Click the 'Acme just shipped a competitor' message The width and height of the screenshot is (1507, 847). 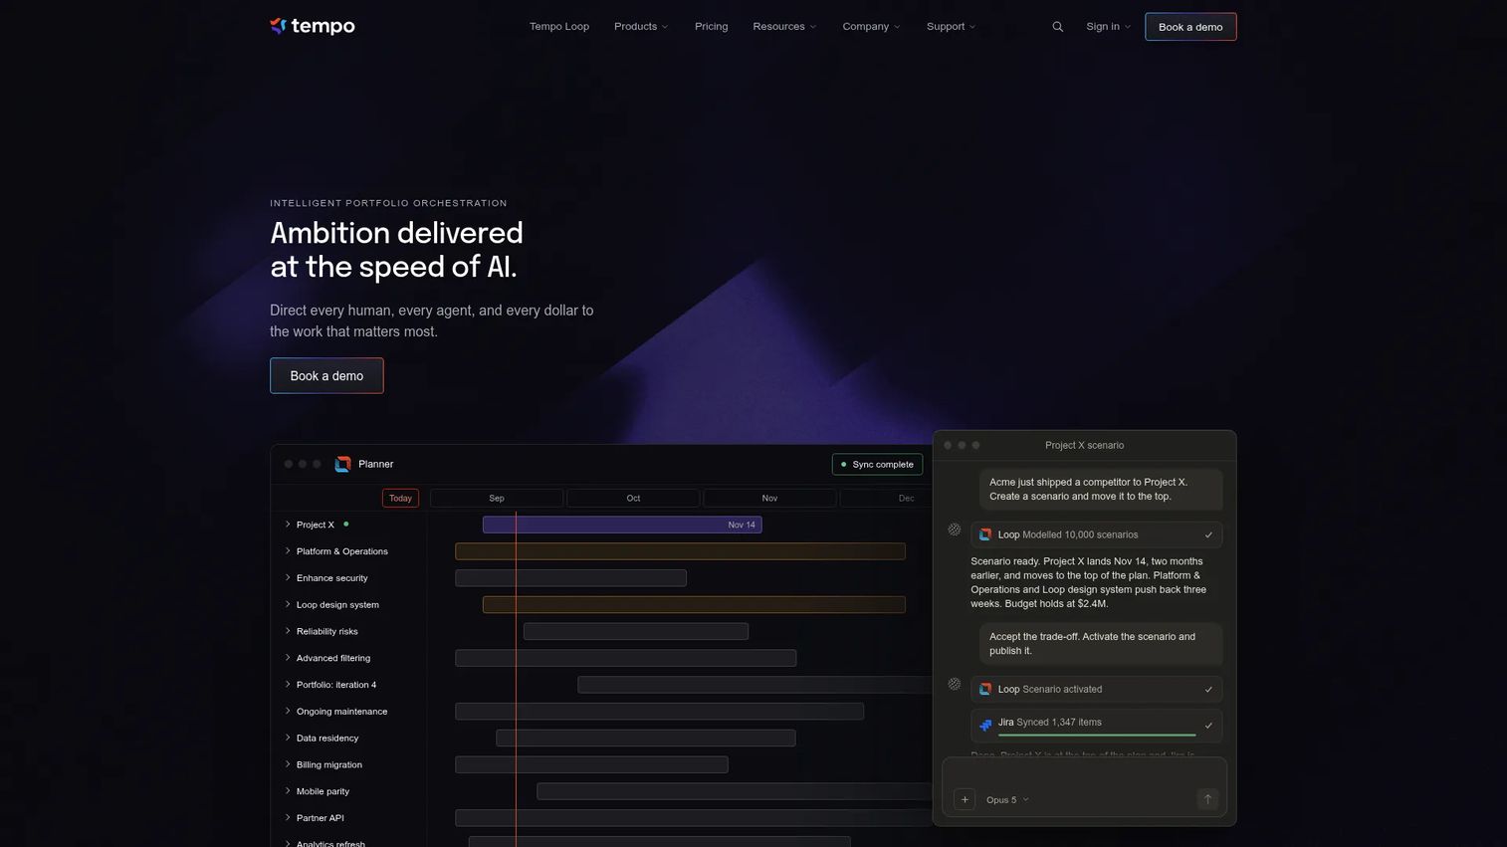(x=1101, y=489)
